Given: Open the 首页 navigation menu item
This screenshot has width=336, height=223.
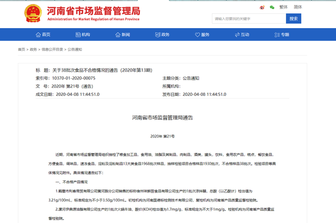Looking at the screenshot, I should pyautogui.click(x=43, y=35).
